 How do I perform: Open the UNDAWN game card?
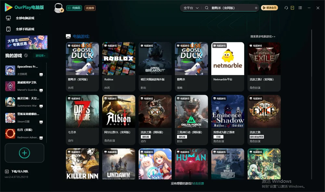[x=119, y=164]
